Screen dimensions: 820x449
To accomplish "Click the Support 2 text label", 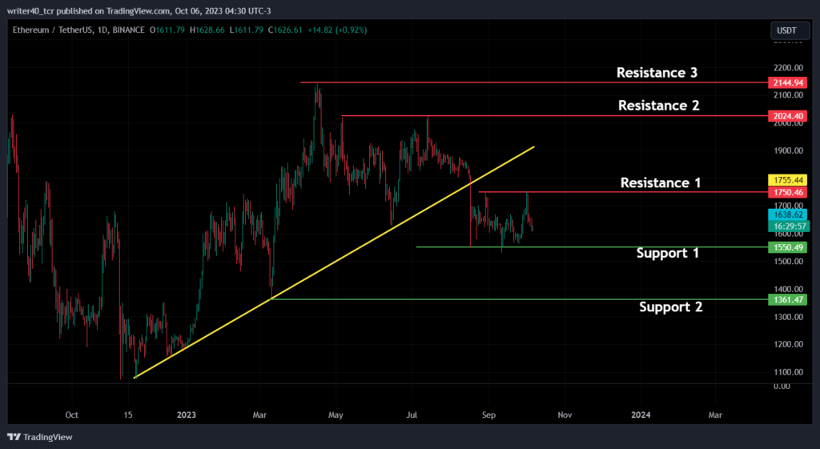I will point(671,307).
